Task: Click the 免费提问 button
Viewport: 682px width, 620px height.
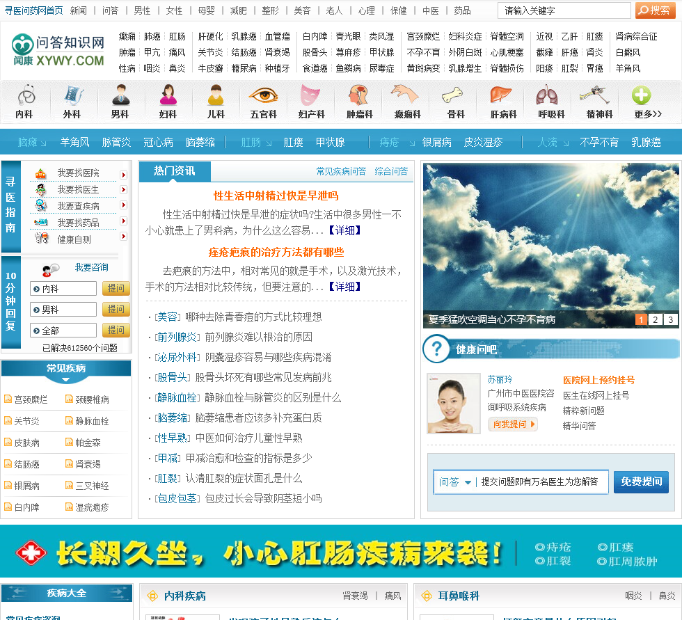Action: click(x=641, y=482)
